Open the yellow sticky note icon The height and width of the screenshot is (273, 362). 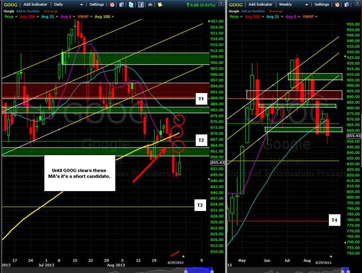160,5
